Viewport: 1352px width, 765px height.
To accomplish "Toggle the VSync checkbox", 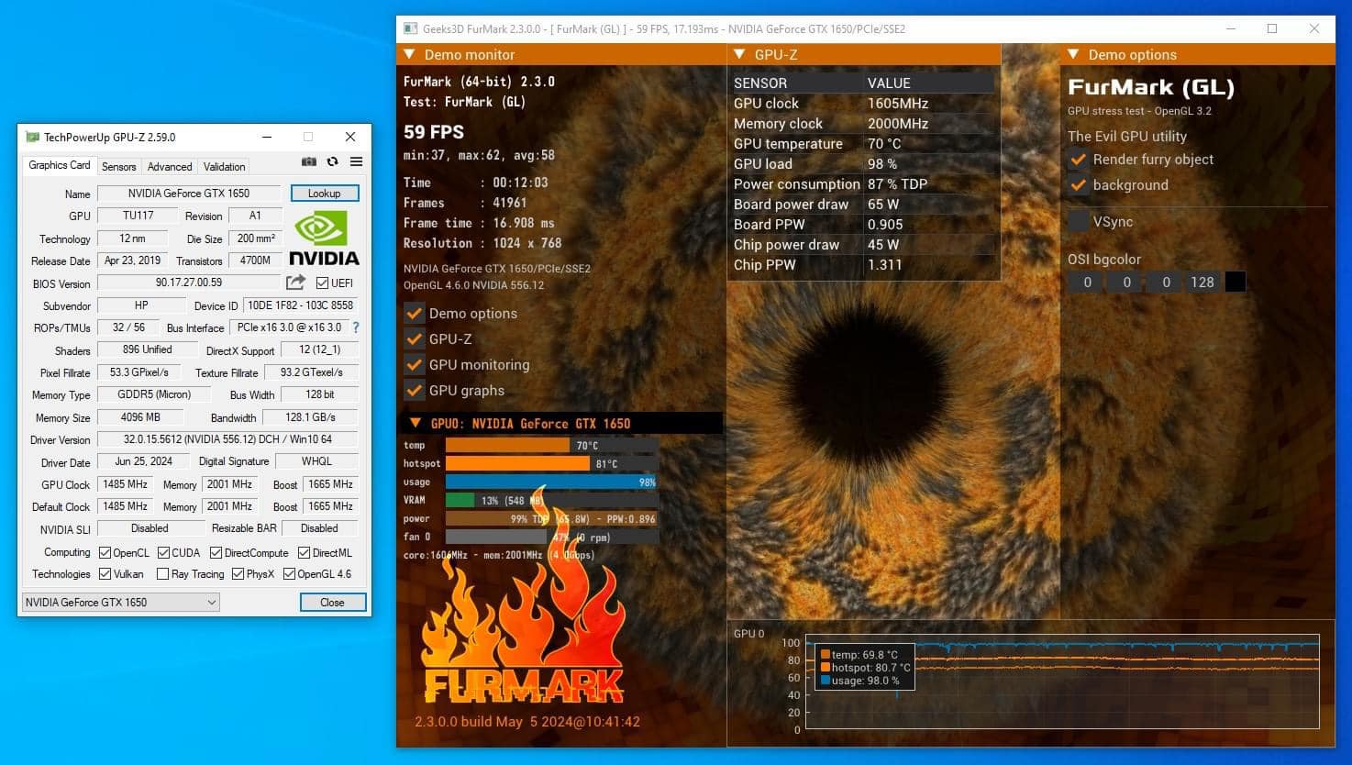I will tap(1079, 221).
